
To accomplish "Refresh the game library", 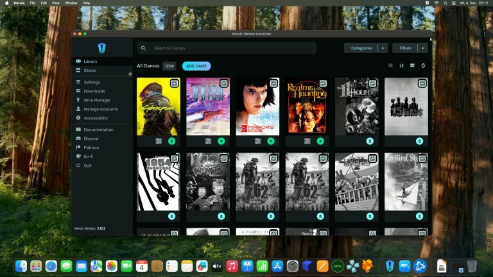I will 423,65.
